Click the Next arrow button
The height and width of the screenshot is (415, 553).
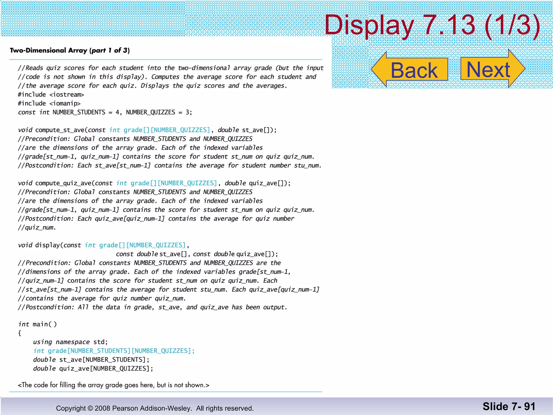click(x=493, y=68)
